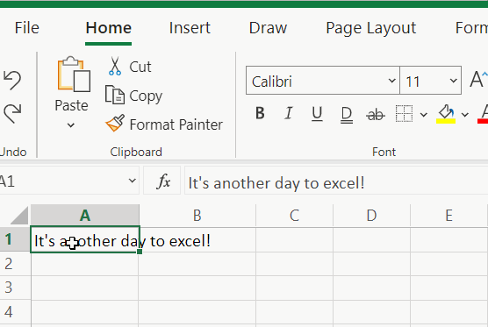This screenshot has height=327, width=488.
Task: Click the fill handle of cell A1
Action: (140, 252)
